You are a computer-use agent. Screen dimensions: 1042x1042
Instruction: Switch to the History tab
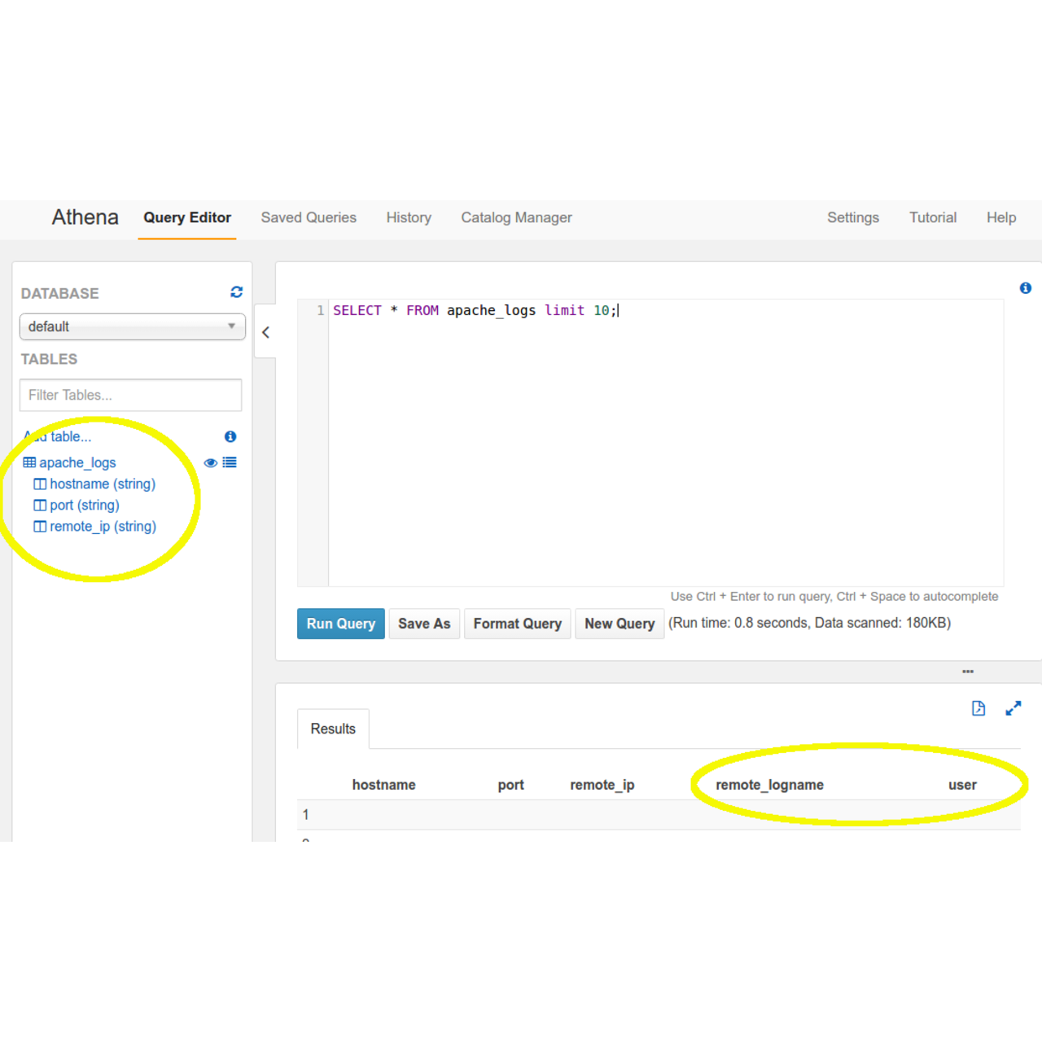[409, 217]
